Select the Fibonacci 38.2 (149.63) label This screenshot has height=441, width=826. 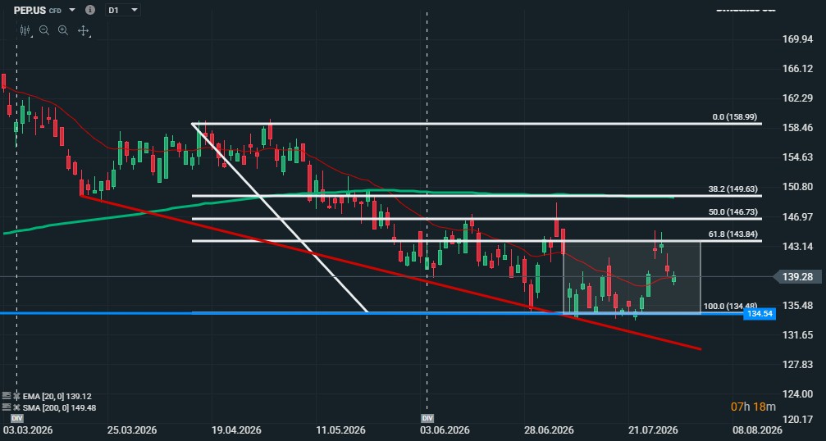coord(732,189)
